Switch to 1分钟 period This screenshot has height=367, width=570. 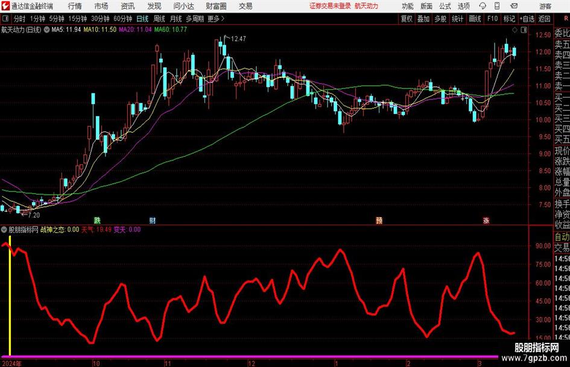click(x=37, y=19)
